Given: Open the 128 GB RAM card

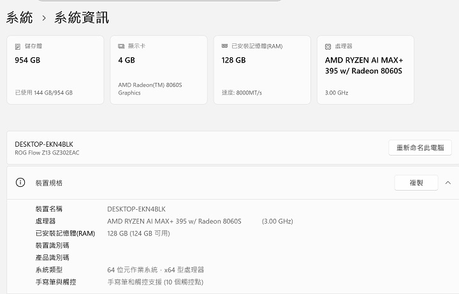Looking at the screenshot, I should click(x=262, y=70).
